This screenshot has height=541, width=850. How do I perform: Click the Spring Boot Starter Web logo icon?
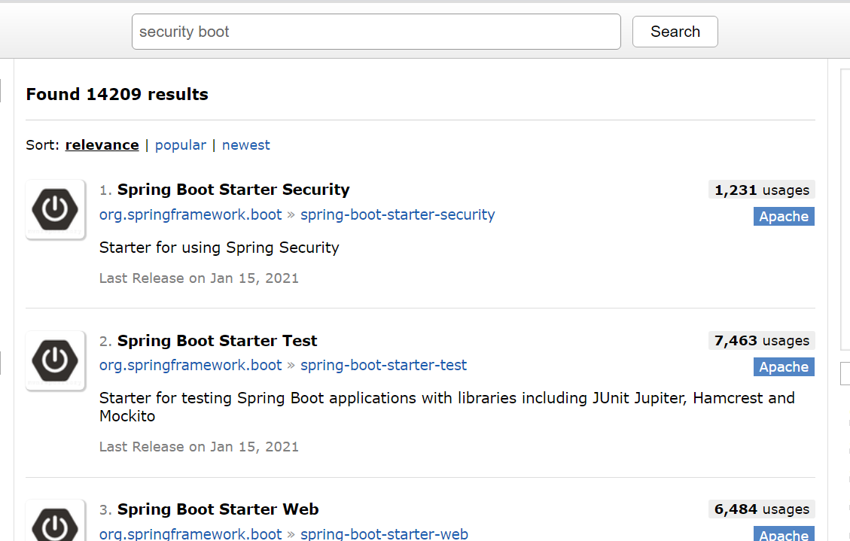[55, 521]
